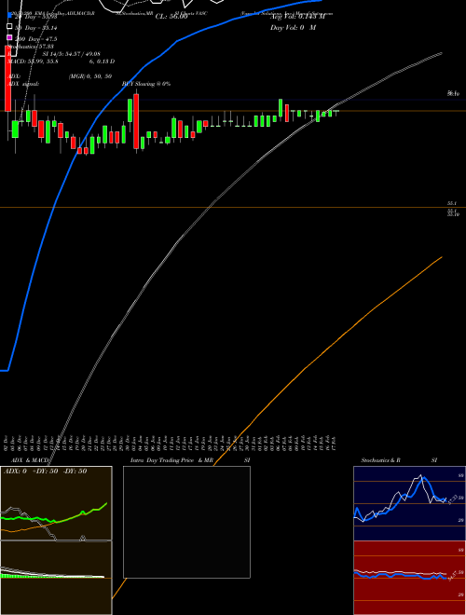This screenshot has height=615, width=466.
Task: Select the 'Day Vol: 0 M' text
Action: [293, 27]
